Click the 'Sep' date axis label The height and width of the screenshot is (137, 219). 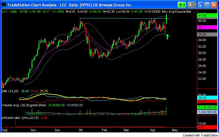coord(5,130)
